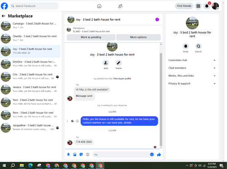Open the notifications bell
227x169 pixels.
point(207,6)
